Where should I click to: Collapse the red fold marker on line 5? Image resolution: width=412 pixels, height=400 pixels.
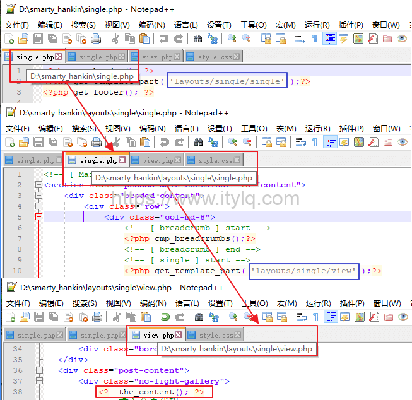[x=38, y=217]
